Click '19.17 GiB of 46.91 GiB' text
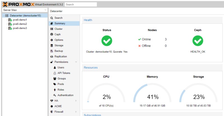Image resolution: width=224 pixels, height=116 pixels. point(152,106)
